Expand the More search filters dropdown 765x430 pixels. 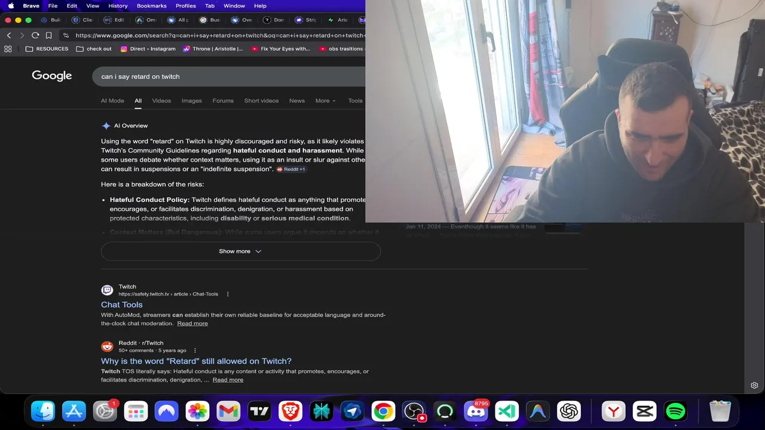click(x=326, y=100)
